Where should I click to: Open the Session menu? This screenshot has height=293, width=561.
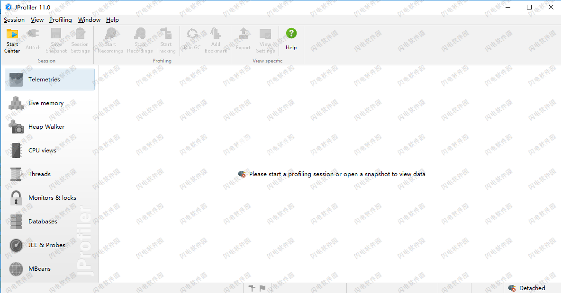pyautogui.click(x=14, y=20)
